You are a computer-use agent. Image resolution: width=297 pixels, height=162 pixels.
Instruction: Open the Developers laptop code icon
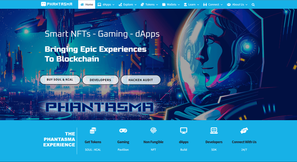[x=214, y=131]
